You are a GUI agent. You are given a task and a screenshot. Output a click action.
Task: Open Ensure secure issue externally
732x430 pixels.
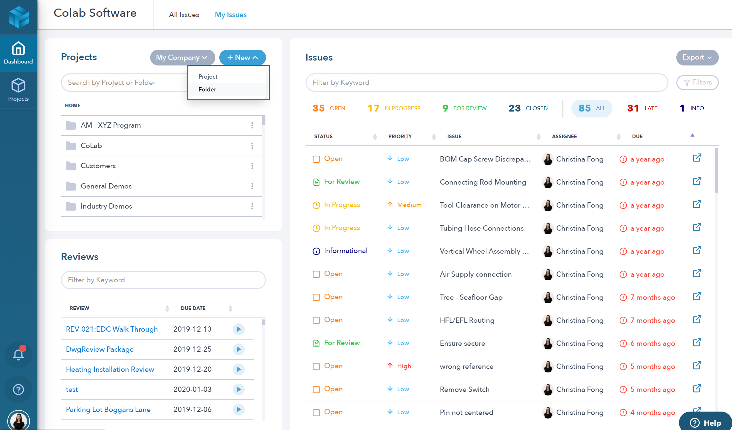697,342
